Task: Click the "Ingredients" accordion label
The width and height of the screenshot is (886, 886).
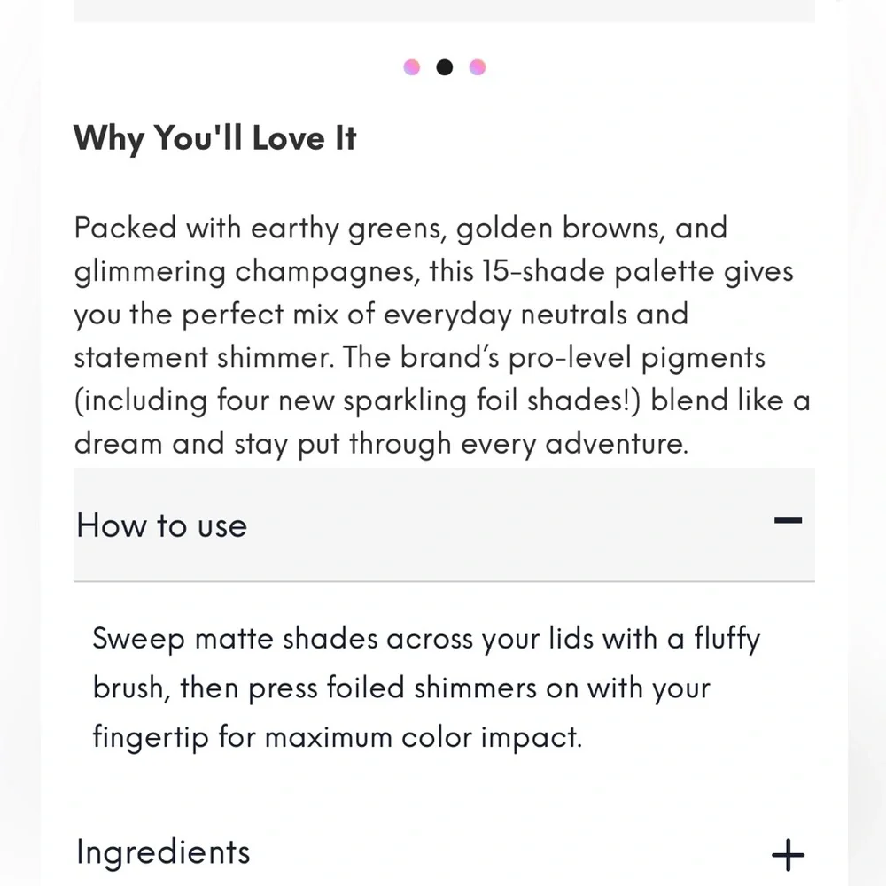Action: 164,852
